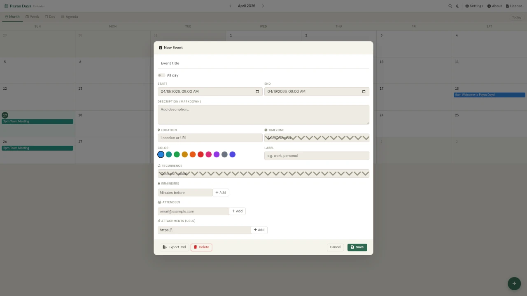Screen dimensions: 527x296
Task: Open the Timezone dropdown
Action: [317, 138]
